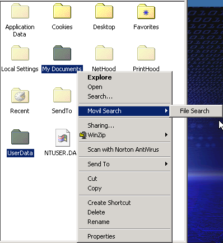223x243 pixels.
Task: Click the Movil Search menu entry
Action: click(x=124, y=111)
